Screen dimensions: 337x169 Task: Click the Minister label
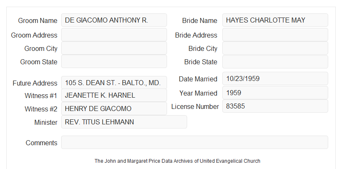(x=46, y=122)
